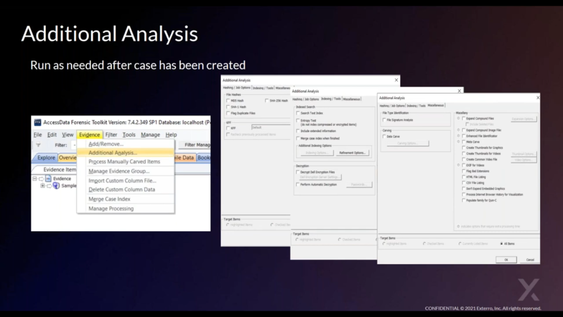Open the Manage menu
This screenshot has height=317, width=563.
151,135
